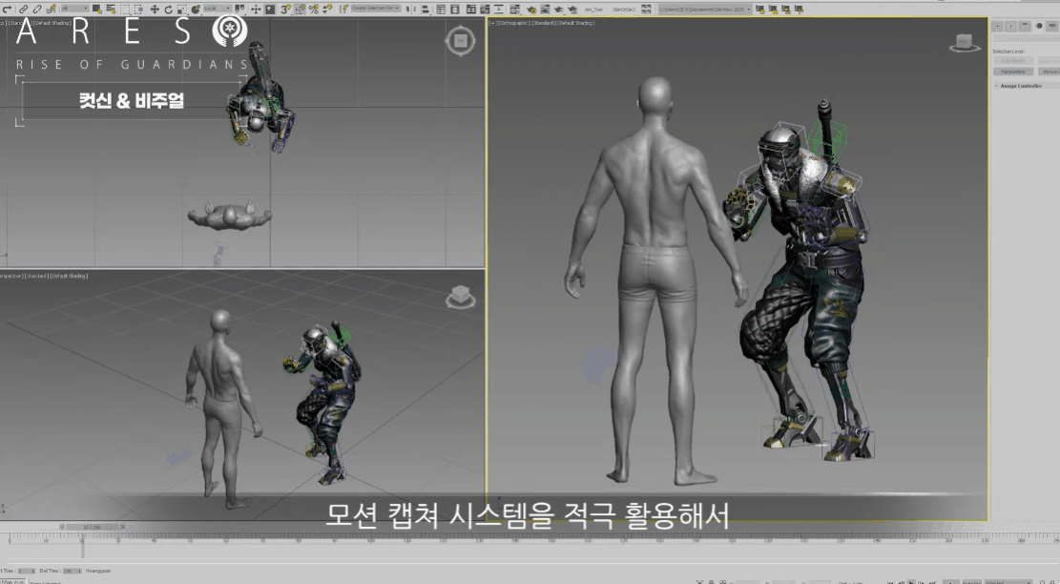This screenshot has height=584, width=1060.
Task: Select the Rotate transform tool
Action: point(168,9)
